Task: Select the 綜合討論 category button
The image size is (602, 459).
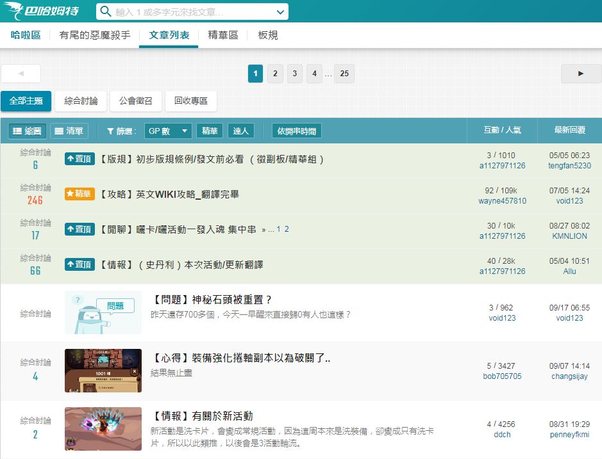Action: click(81, 101)
